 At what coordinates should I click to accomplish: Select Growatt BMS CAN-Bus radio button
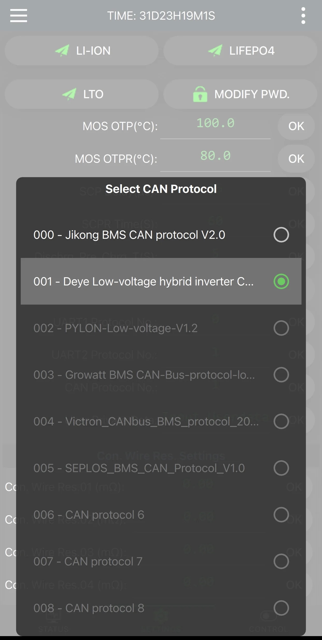pyautogui.click(x=281, y=375)
